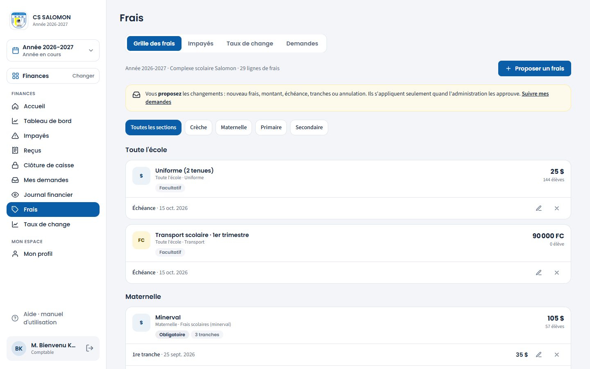Open Taux de change in sidebar
This screenshot has height=369, width=590.
tap(53, 224)
